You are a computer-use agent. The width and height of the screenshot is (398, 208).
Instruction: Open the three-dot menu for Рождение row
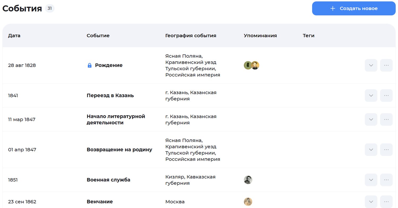pyautogui.click(x=386, y=65)
